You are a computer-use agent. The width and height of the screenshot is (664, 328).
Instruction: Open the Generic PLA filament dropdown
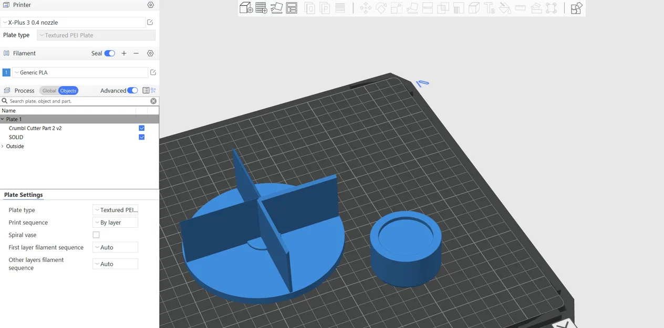coord(80,72)
